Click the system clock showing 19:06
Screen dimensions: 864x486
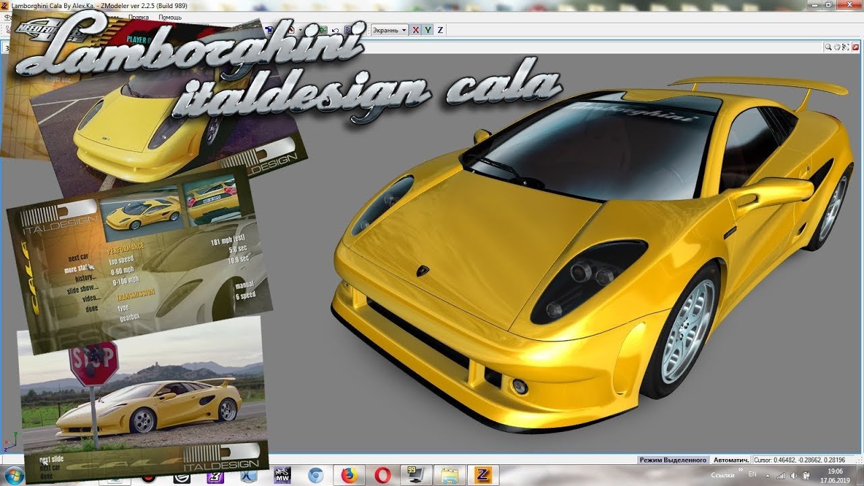(835, 475)
